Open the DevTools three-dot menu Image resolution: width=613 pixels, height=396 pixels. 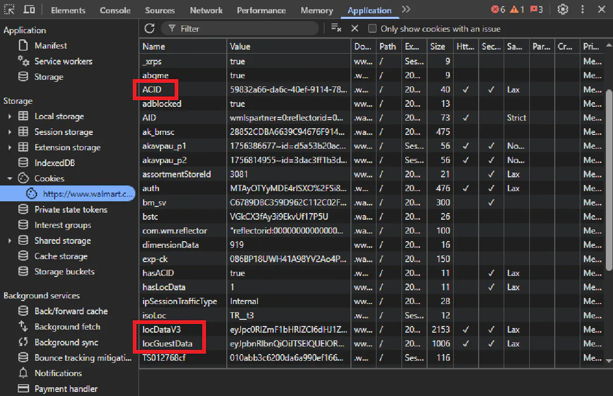pyautogui.click(x=583, y=10)
